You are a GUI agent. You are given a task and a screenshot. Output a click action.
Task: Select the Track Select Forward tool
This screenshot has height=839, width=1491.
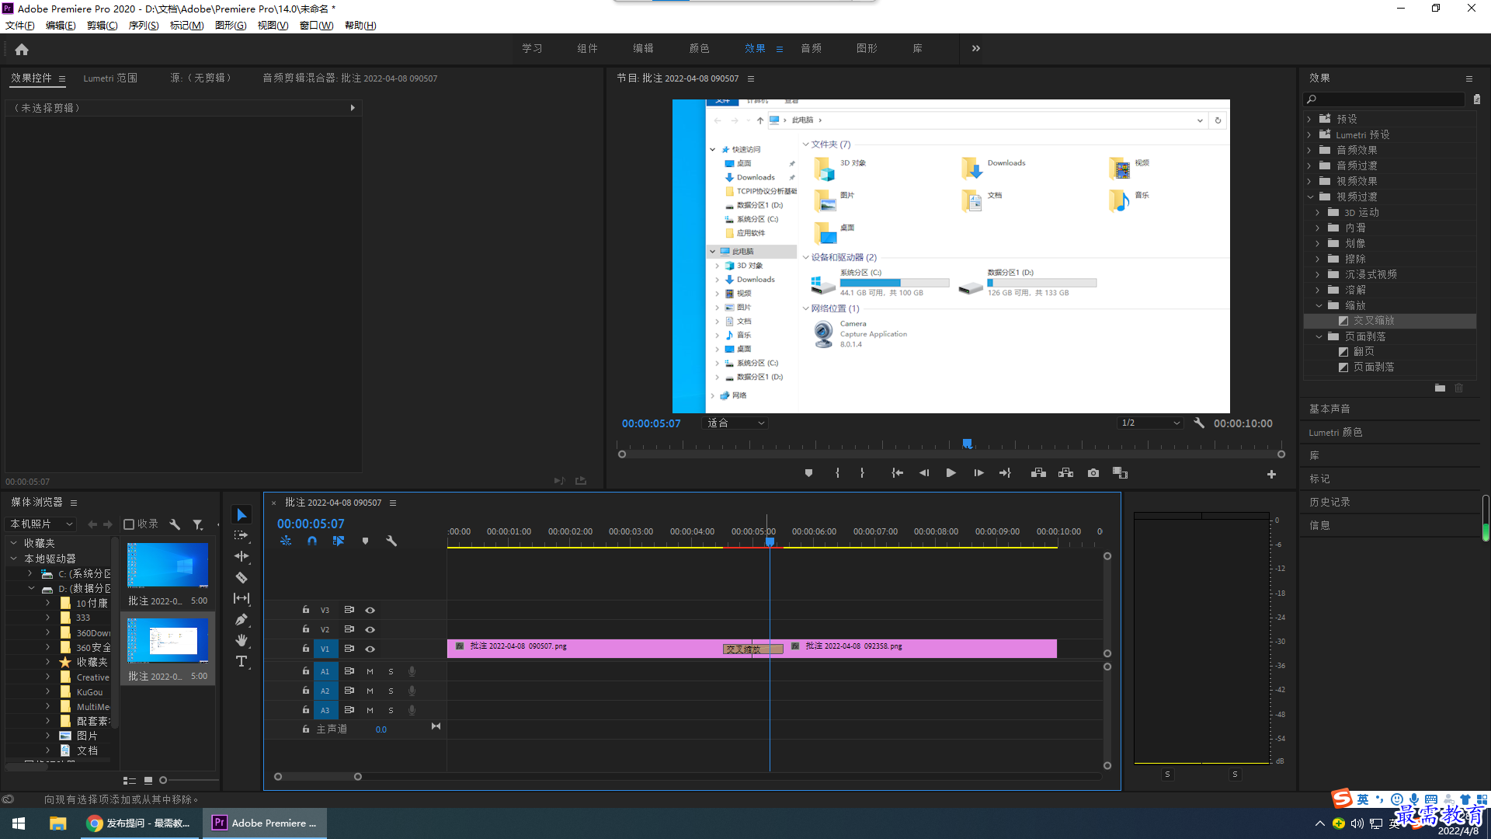(242, 535)
